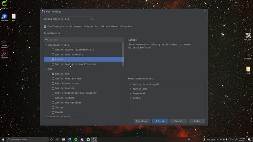Open the Sourcetree desktop shortcut
The height and width of the screenshot is (142, 253).
tap(4, 17)
